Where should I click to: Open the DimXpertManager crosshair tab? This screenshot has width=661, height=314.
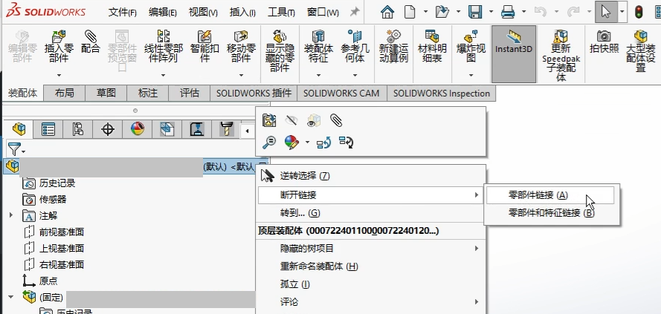(x=108, y=130)
